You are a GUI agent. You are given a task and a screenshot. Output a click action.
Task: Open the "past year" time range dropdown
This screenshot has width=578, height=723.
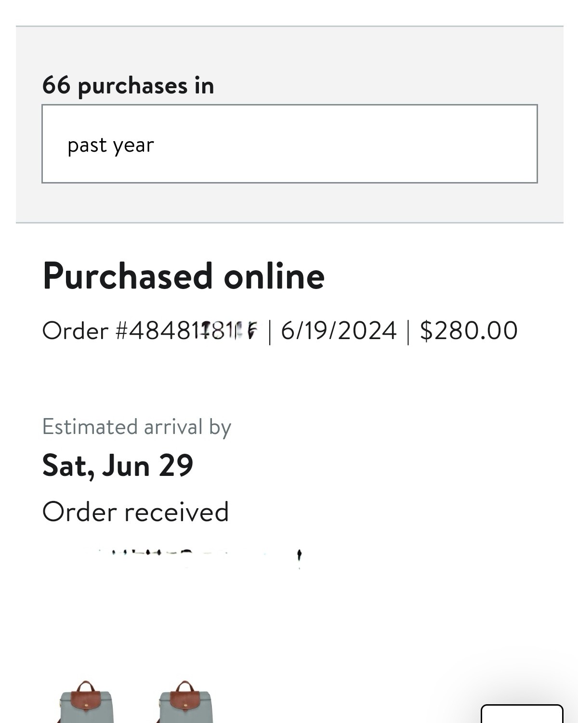point(289,144)
